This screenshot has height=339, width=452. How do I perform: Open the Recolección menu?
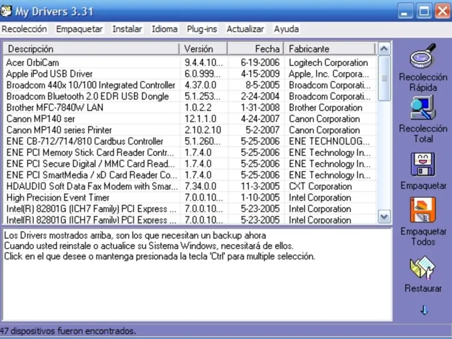[24, 29]
